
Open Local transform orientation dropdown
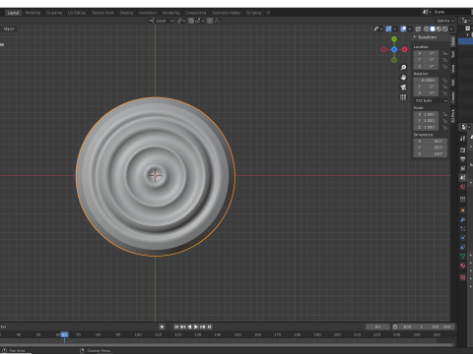tap(161, 21)
